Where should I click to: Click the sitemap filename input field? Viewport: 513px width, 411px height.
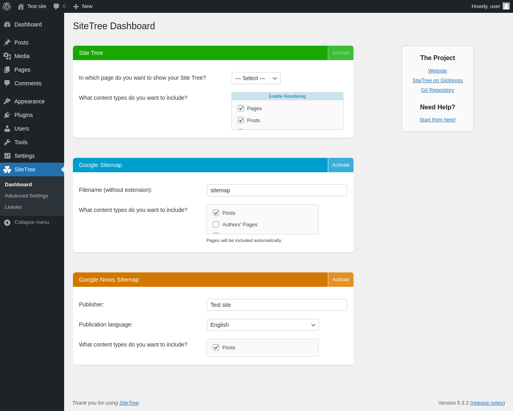[277, 190]
